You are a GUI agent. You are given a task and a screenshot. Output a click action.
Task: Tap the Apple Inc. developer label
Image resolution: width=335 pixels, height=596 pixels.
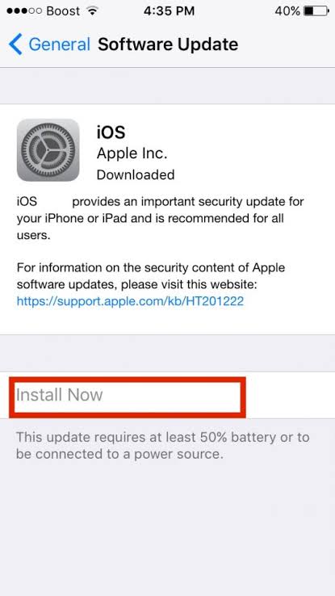(132, 153)
